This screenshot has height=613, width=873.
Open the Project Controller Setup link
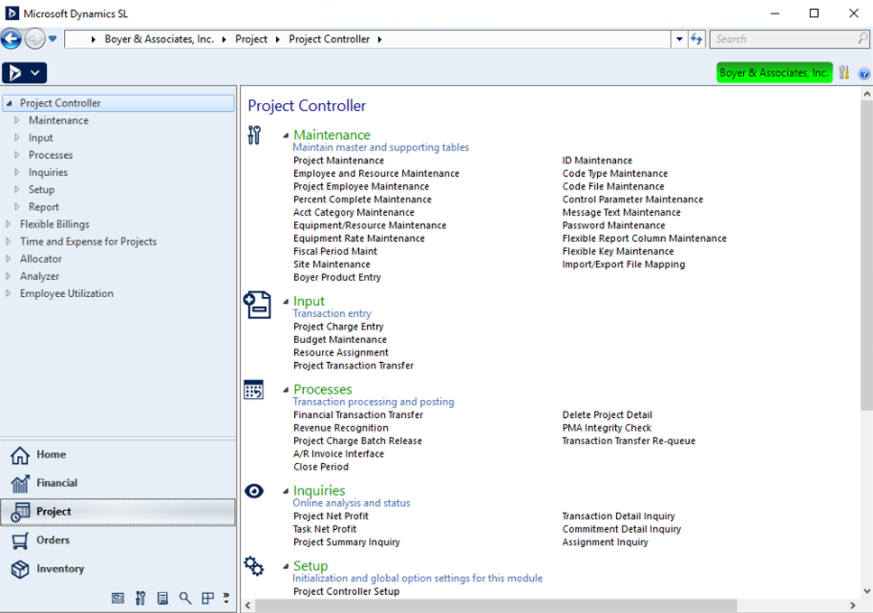(347, 591)
